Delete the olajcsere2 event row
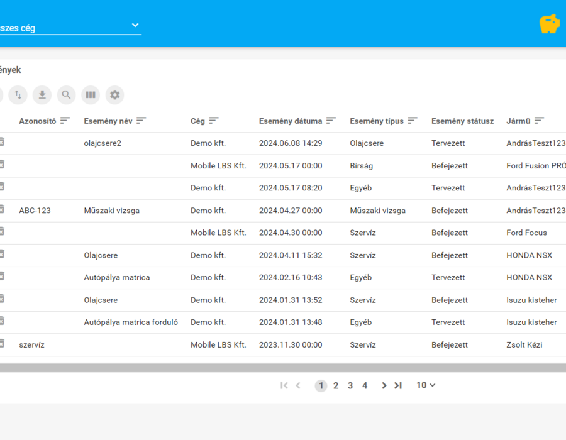Screen dimensions: 566x440 tap(1, 142)
